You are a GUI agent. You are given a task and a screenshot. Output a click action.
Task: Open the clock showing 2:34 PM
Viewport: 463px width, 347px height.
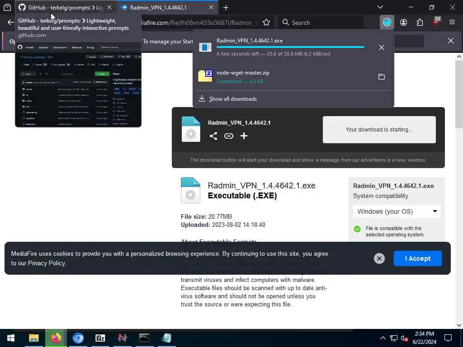point(424,338)
